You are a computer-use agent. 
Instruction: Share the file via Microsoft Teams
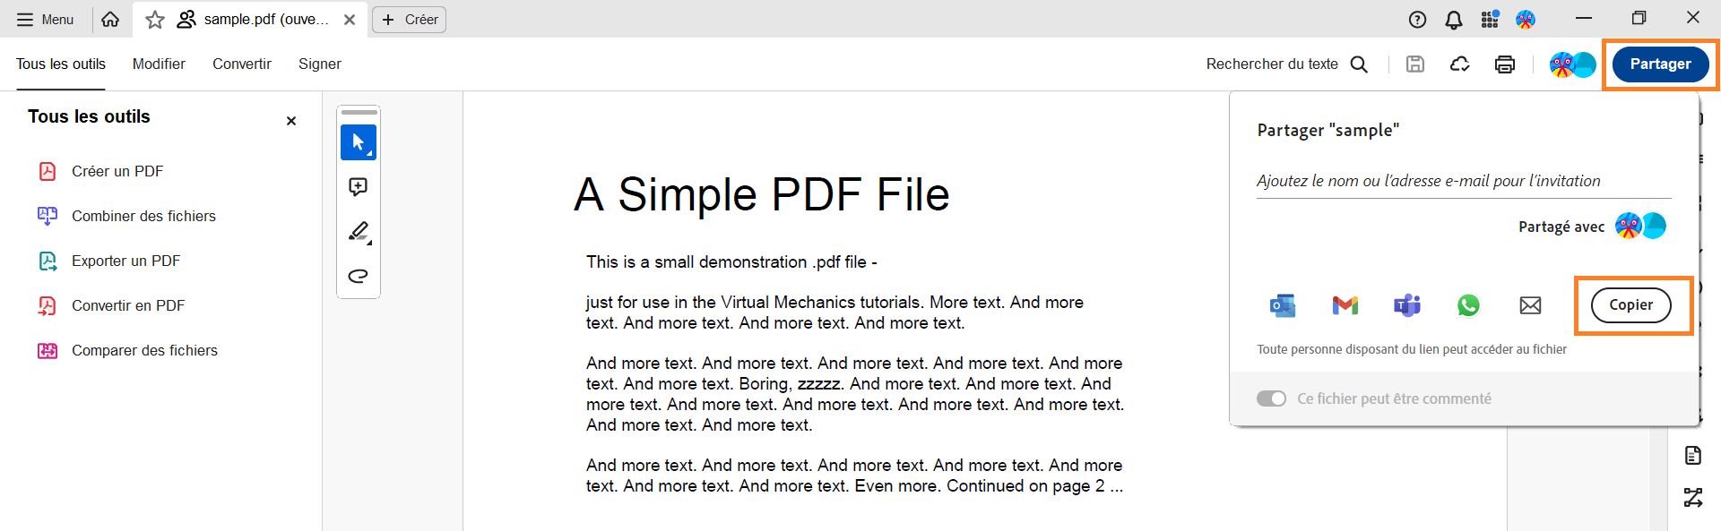[1406, 305]
